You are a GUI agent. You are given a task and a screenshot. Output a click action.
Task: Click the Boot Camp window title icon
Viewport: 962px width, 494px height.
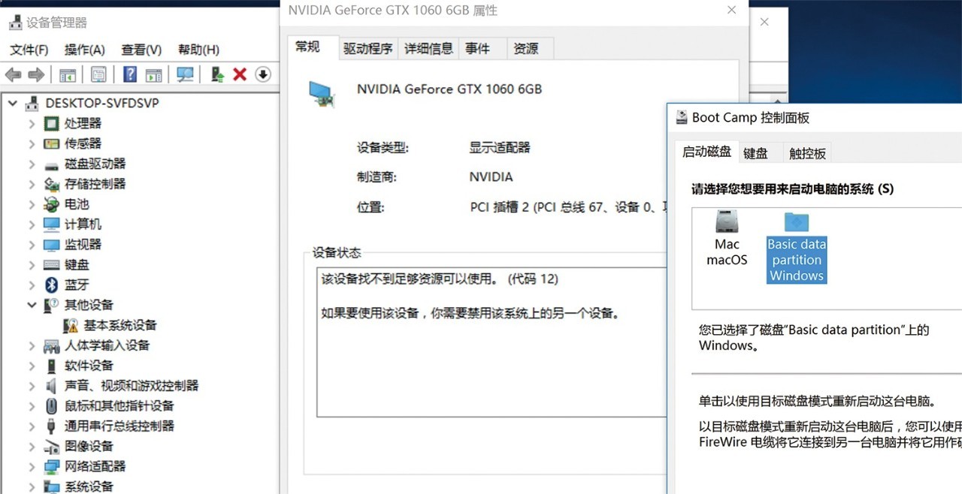[x=682, y=118]
